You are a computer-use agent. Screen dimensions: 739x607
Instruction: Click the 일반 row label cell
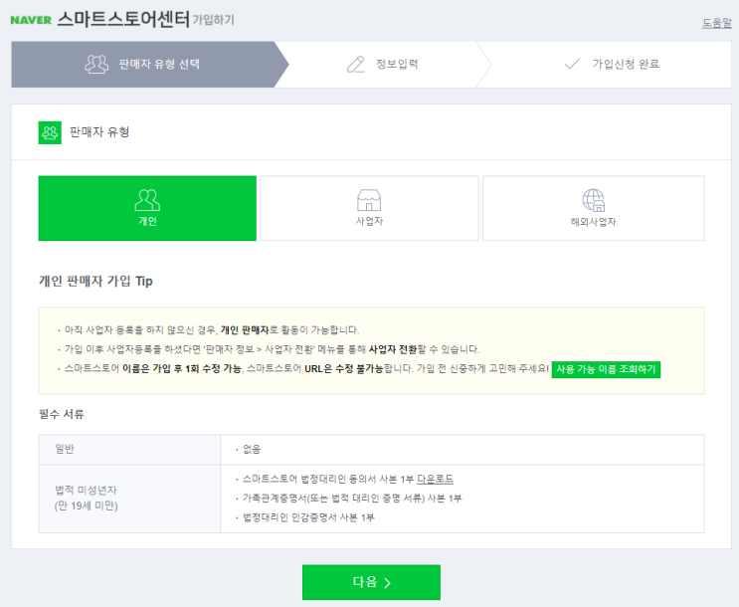pyautogui.click(x=129, y=450)
